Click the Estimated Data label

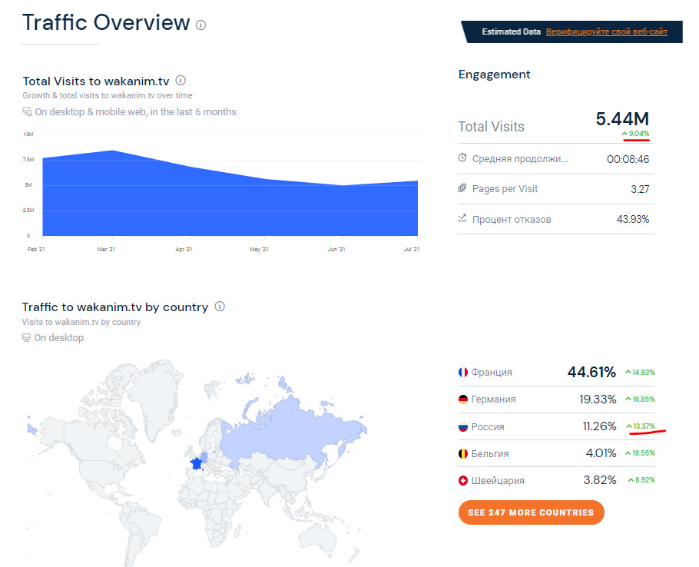coord(511,32)
